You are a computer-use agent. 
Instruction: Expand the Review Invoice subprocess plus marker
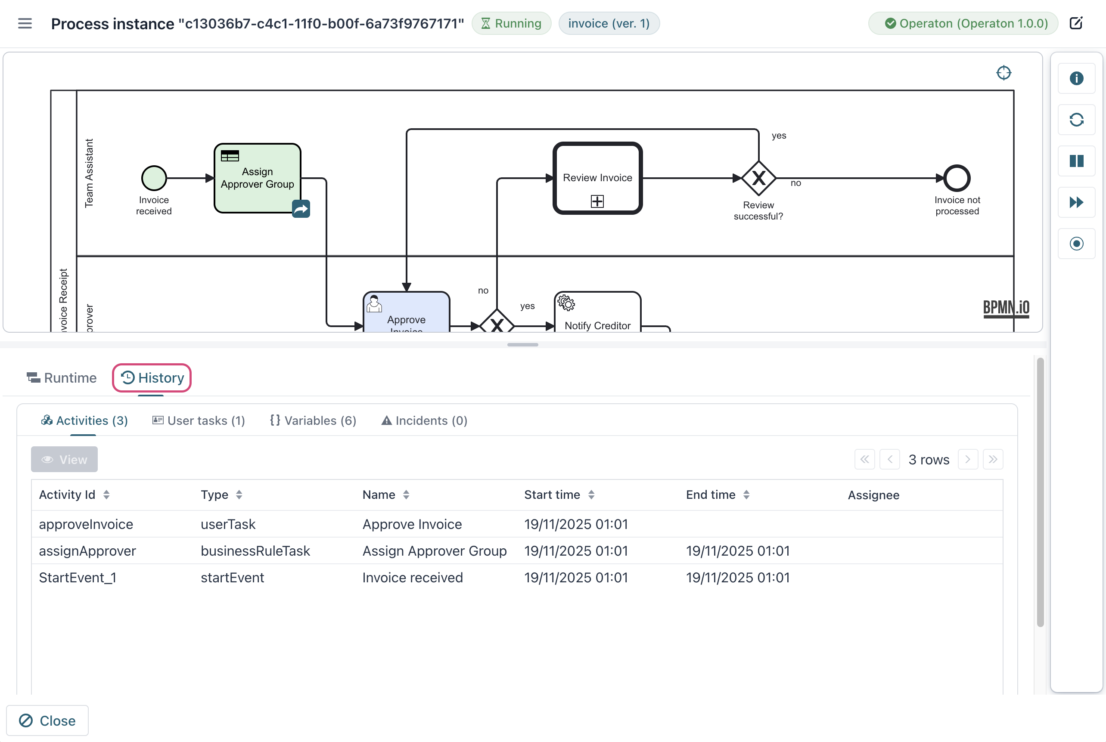click(597, 201)
